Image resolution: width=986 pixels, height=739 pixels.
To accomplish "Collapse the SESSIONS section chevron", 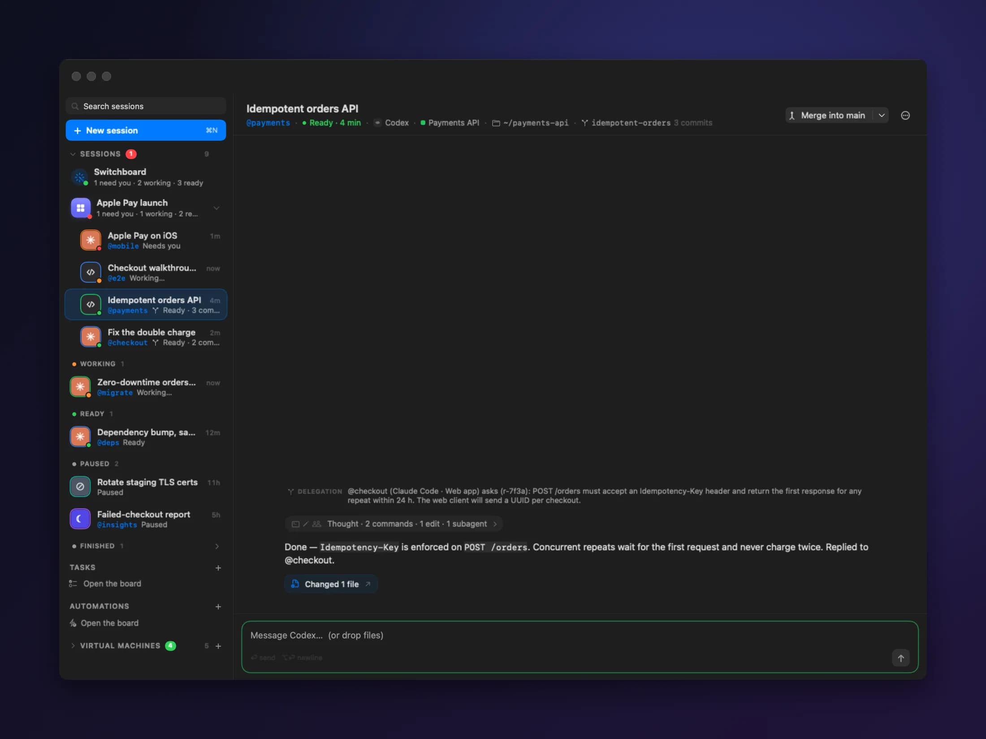I will [x=73, y=154].
